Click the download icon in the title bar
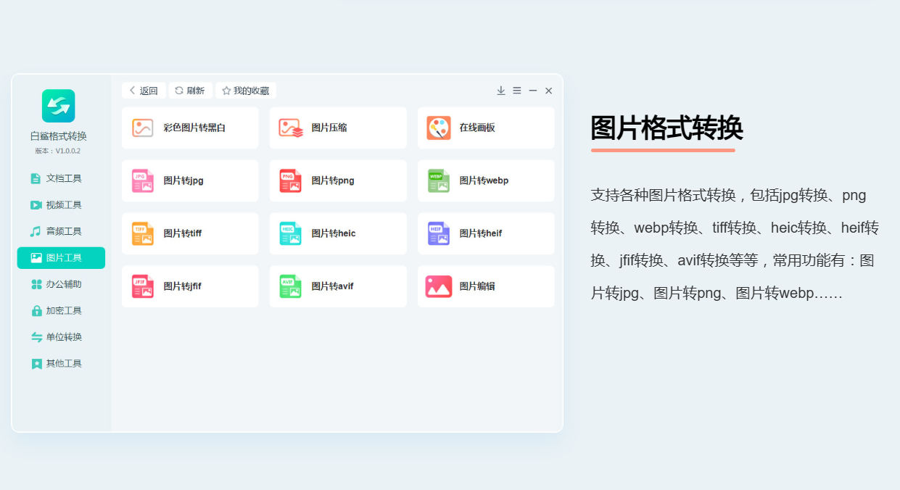900x490 pixels. (500, 91)
